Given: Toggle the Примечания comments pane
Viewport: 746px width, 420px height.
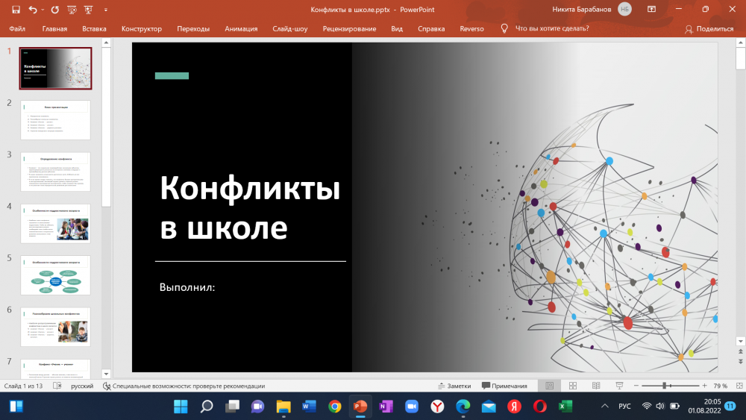Looking at the screenshot, I should [504, 386].
